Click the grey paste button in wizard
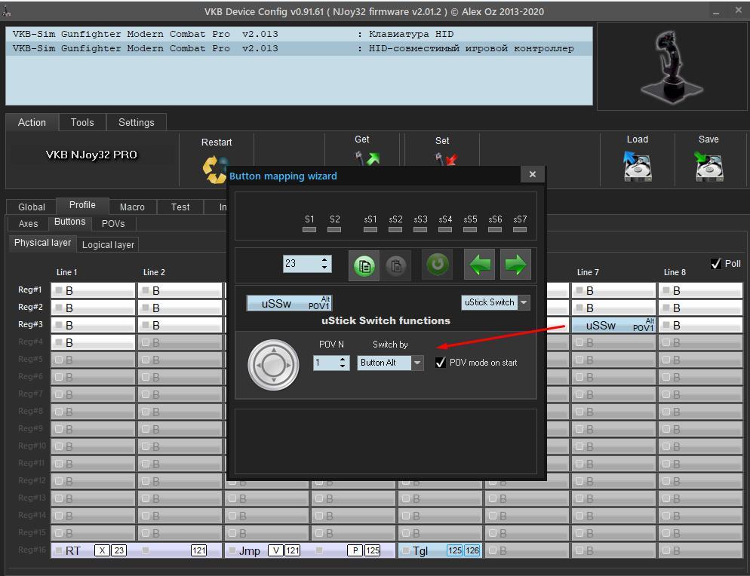Viewport: 750px width, 576px height. click(x=396, y=265)
